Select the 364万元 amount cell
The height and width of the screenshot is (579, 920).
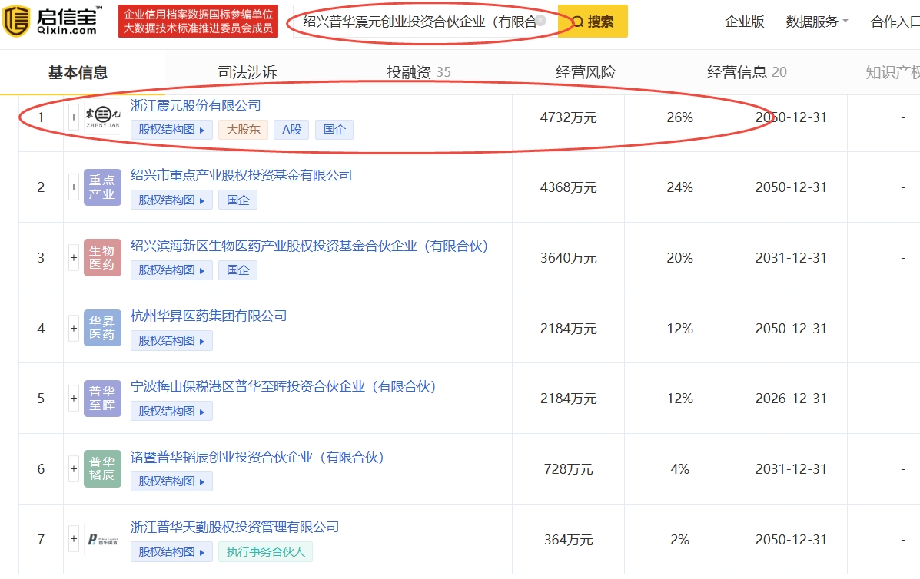tap(568, 540)
